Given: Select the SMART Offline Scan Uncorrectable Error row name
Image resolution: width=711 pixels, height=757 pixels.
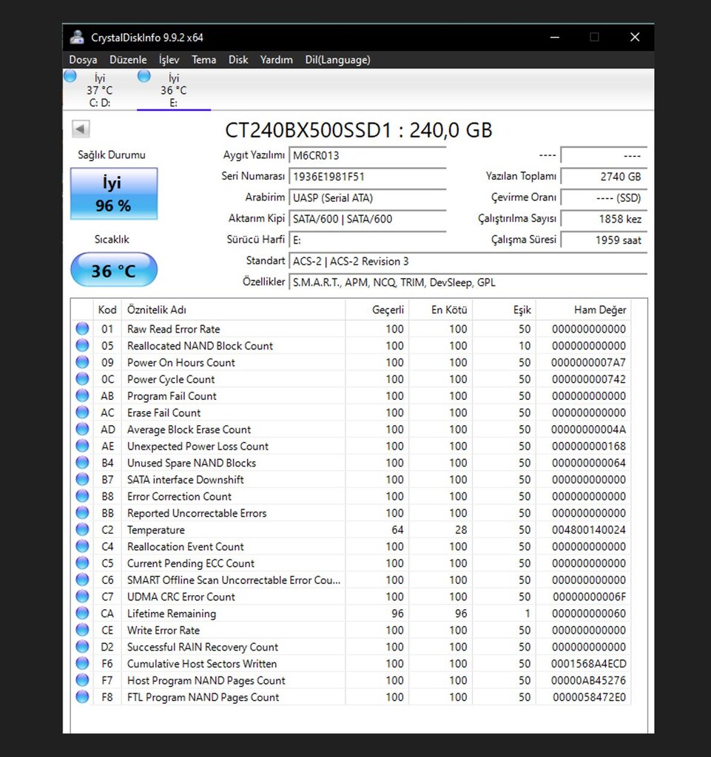Looking at the screenshot, I should point(234,580).
